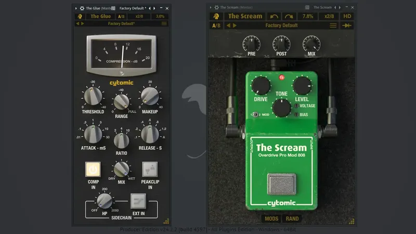
Task: Select previous preset in The Scream title bar
Action: tap(335, 7)
